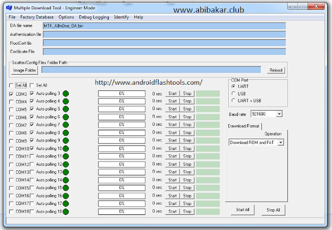Expand the Download ROM and FAT operation dropdown
Screen dimensions: 332x230
(x=281, y=142)
